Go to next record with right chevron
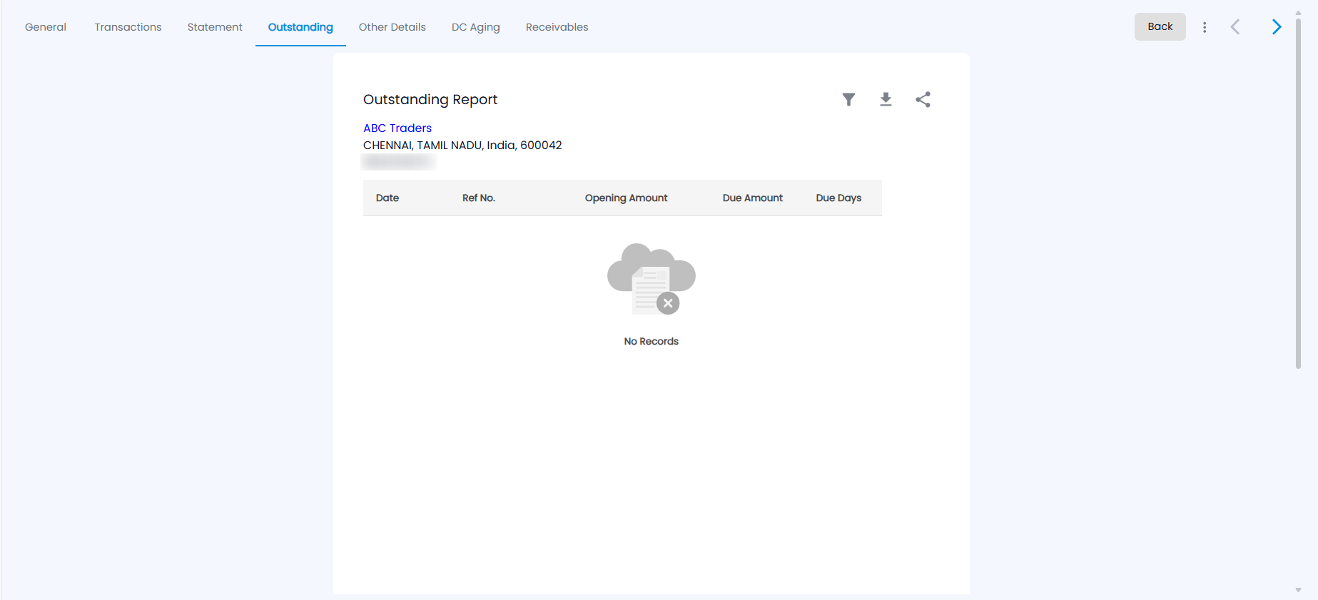Screen dimensions: 1318x600 1277,27
